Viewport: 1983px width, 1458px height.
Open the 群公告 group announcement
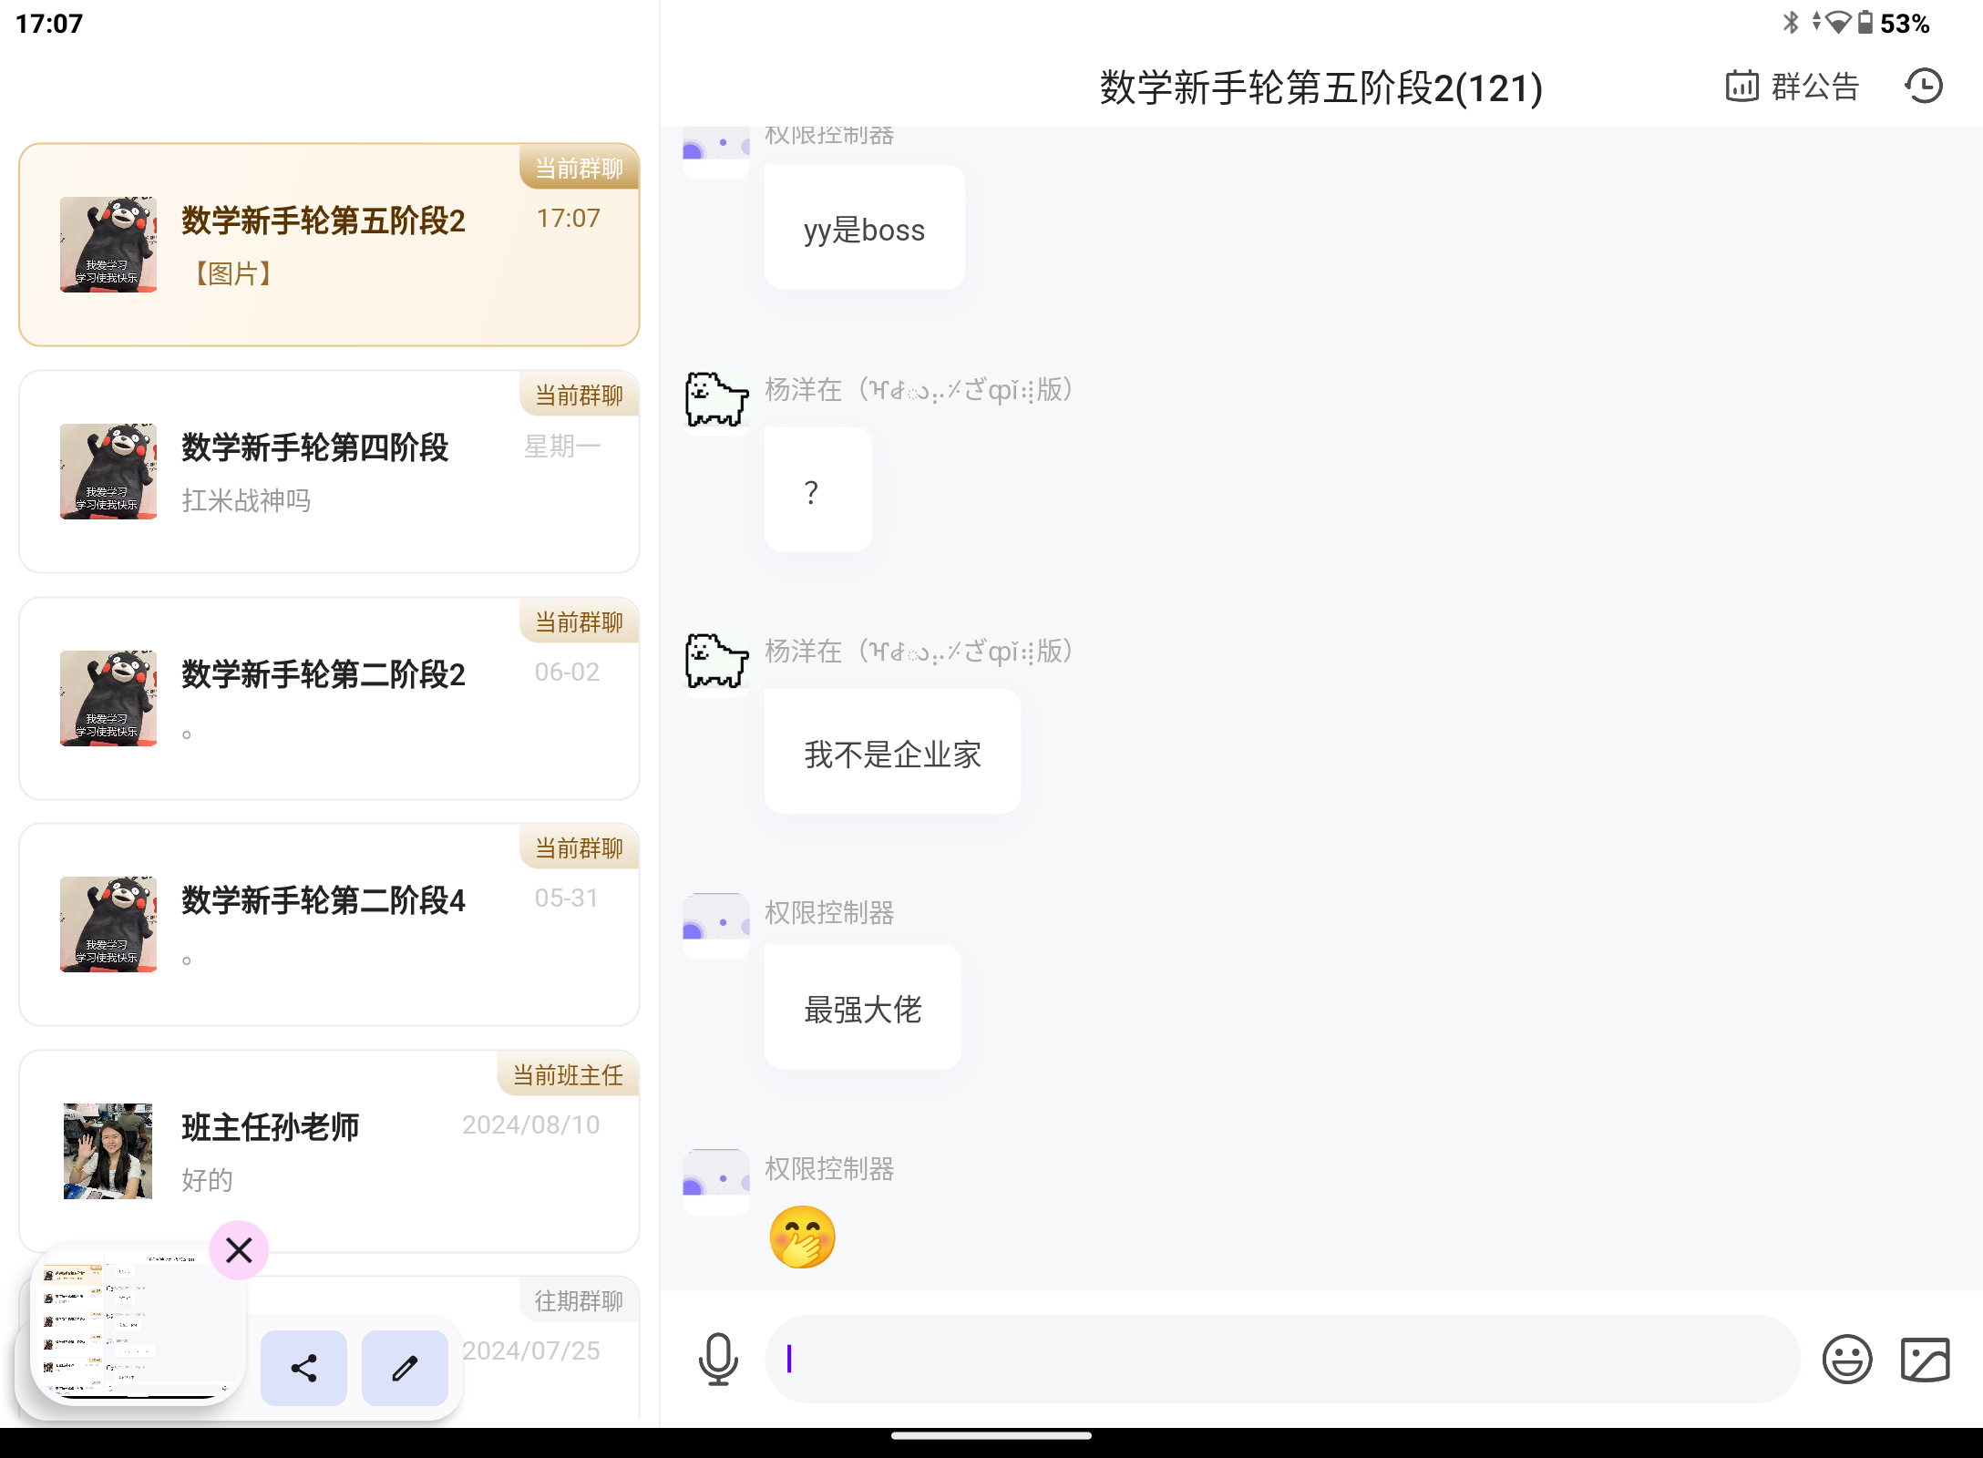coord(1792,87)
